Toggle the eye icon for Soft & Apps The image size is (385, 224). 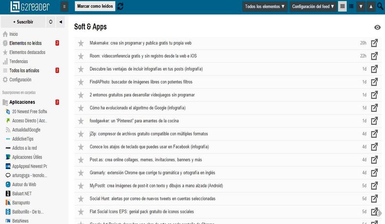coord(377,27)
